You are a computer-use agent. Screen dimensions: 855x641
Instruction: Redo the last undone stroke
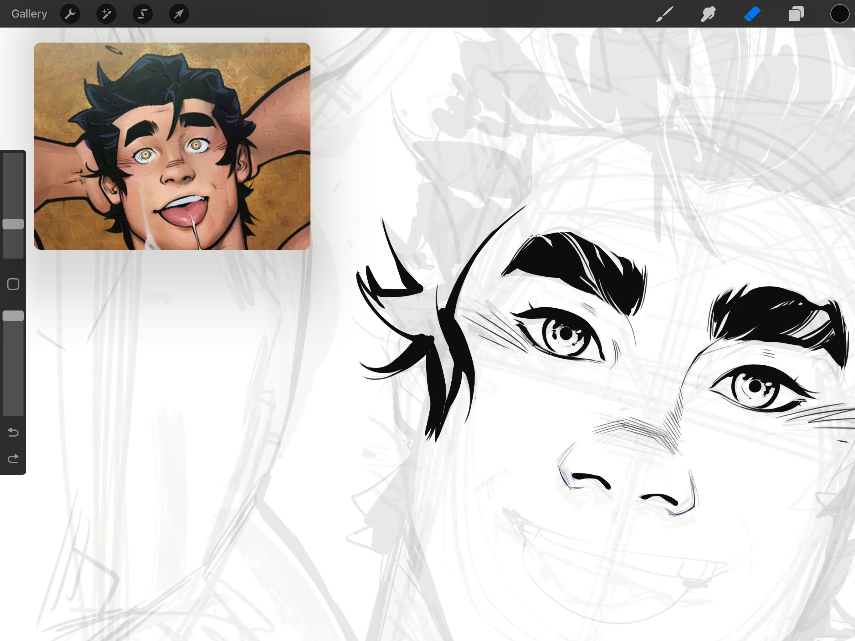click(x=13, y=459)
